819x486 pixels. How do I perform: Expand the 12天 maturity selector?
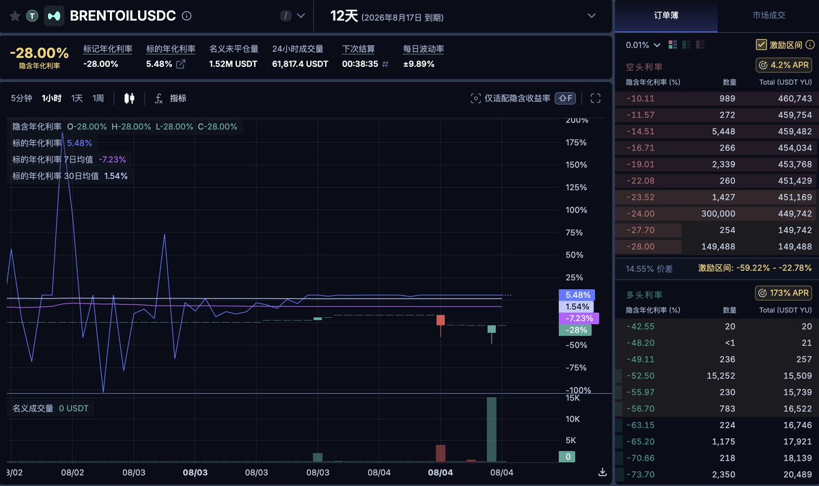592,16
